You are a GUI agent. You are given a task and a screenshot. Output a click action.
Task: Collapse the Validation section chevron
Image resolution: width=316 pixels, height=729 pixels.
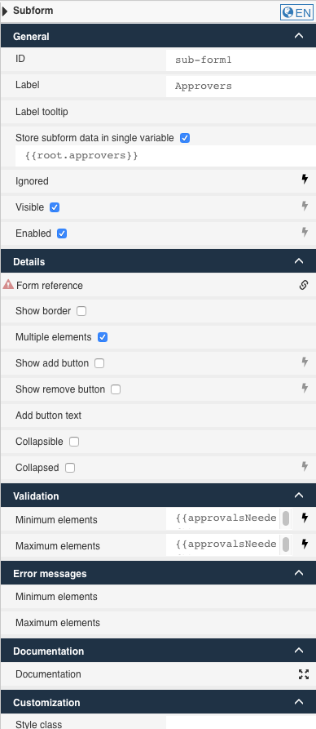pyautogui.click(x=299, y=496)
